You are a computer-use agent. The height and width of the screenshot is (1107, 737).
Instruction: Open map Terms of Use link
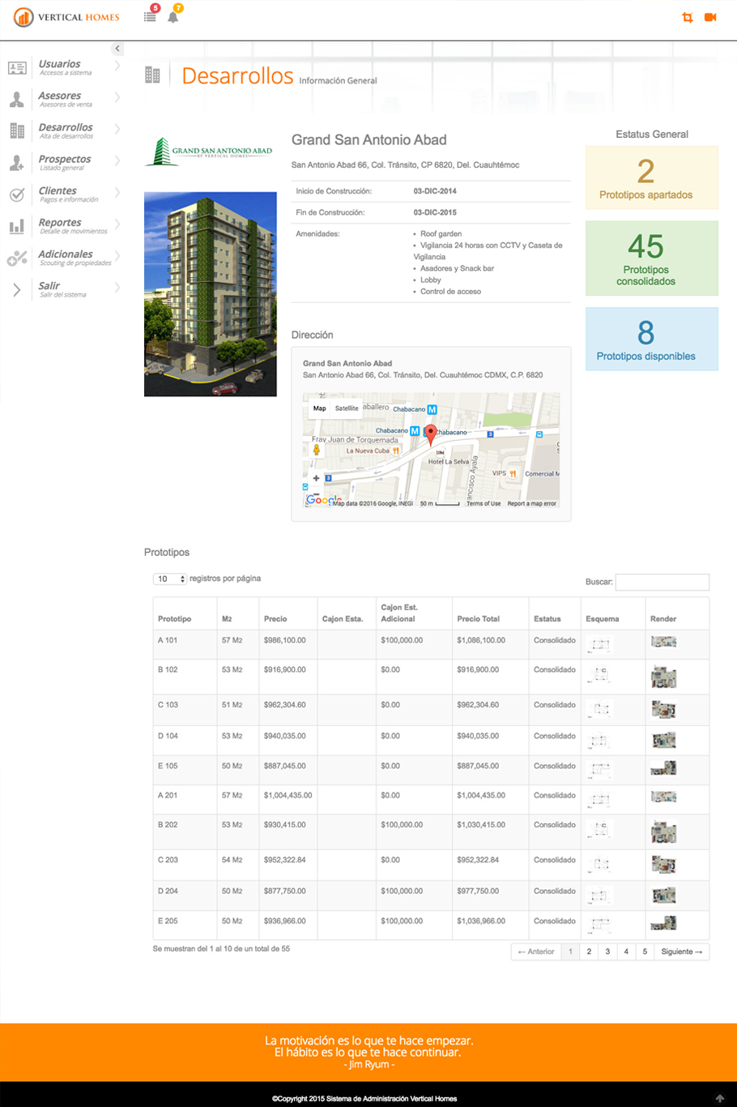click(x=484, y=503)
